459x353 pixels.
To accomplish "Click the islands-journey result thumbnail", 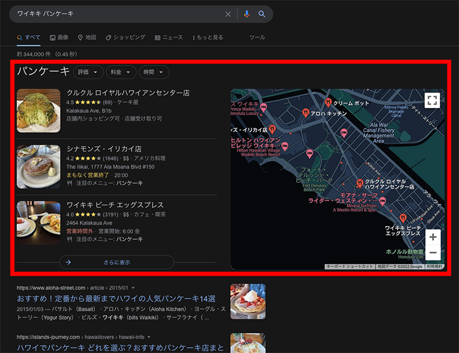I will click(248, 343).
